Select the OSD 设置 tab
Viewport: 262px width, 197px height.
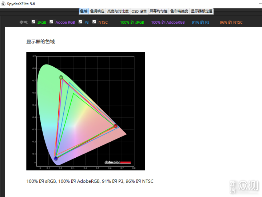tap(139, 11)
